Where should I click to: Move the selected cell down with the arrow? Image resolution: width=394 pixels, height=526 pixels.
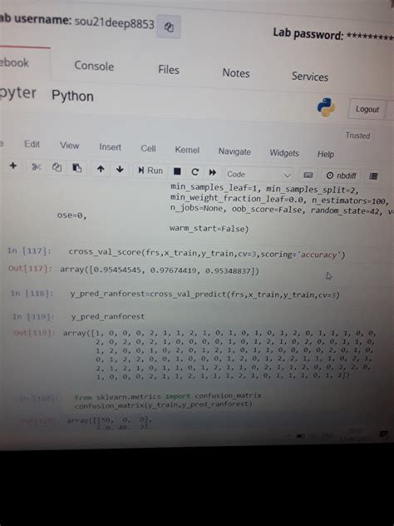pyautogui.click(x=120, y=170)
